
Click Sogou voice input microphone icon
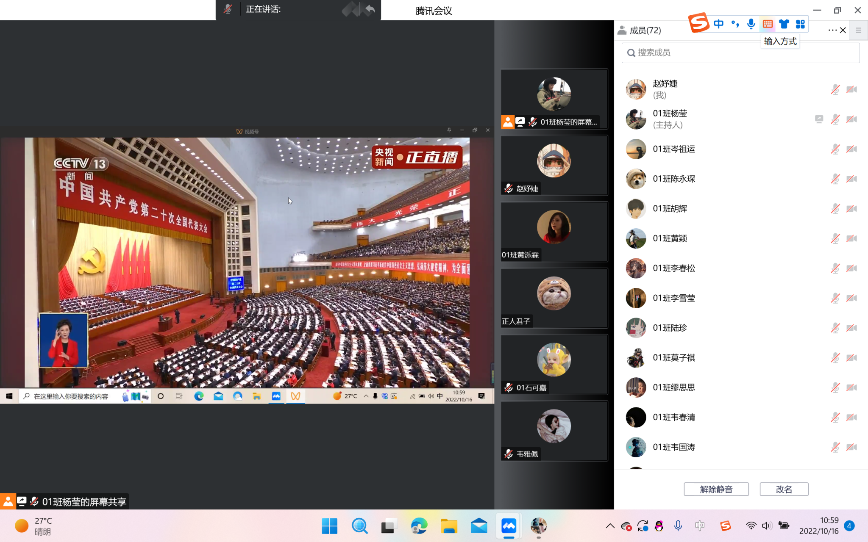(x=751, y=24)
